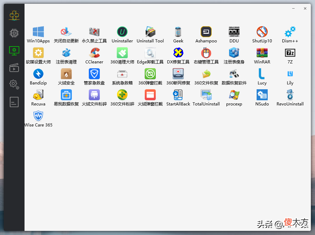
Task: Switch to the CPU chip sidebar tab
Action: 14,33
